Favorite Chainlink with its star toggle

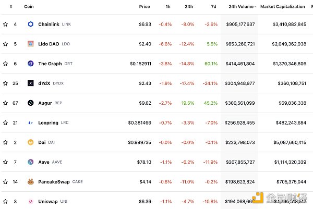click(5, 24)
